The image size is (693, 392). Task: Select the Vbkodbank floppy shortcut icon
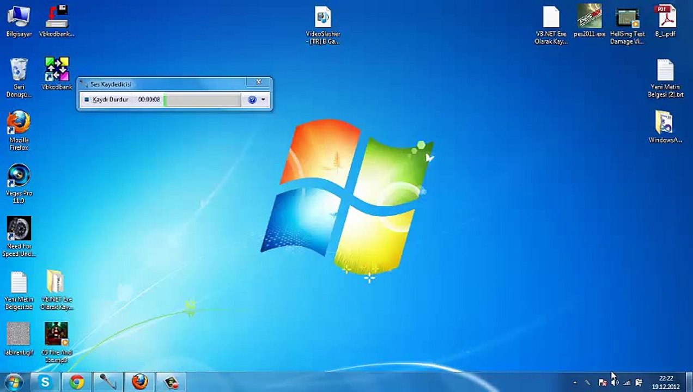click(x=57, y=21)
